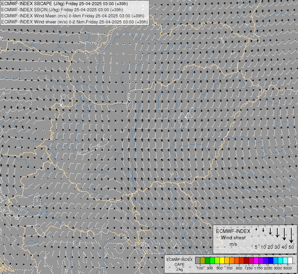This screenshot has height=274, width=298.
Task: Click the smallest wind shear arrow for 5 m/s
Action: pos(256,229)
